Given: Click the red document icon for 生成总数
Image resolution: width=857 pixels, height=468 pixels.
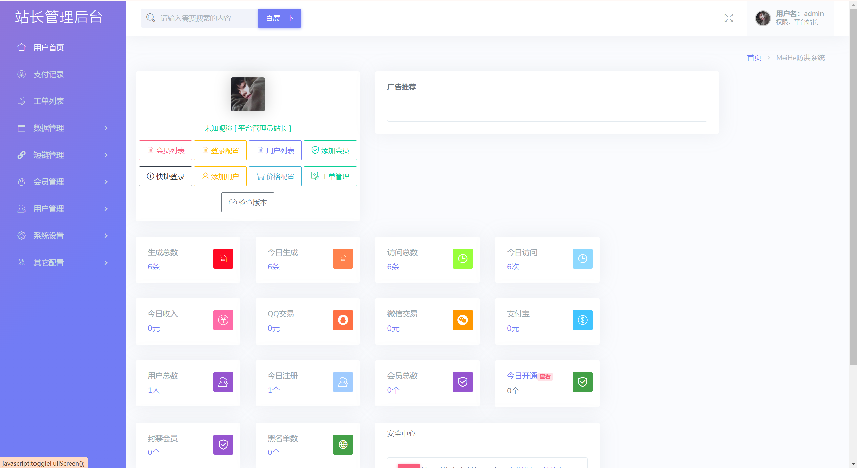Looking at the screenshot, I should [223, 259].
